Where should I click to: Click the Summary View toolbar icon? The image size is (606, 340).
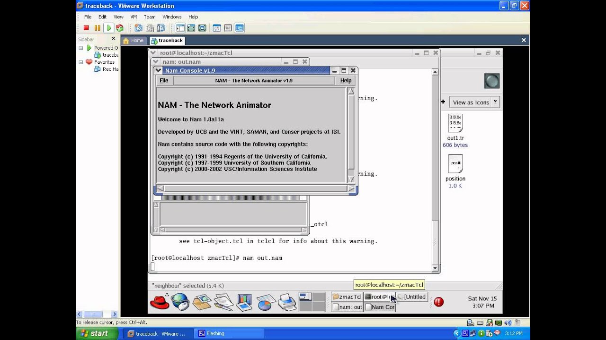[217, 28]
